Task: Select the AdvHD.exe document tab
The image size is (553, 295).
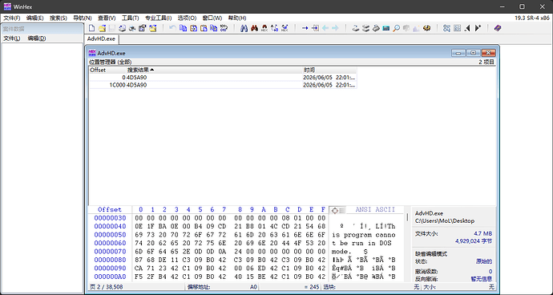Action: (x=101, y=38)
